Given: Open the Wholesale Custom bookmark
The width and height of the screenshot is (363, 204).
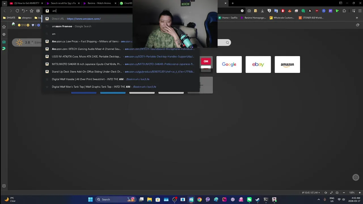Looking at the screenshot, I should 282,18.
